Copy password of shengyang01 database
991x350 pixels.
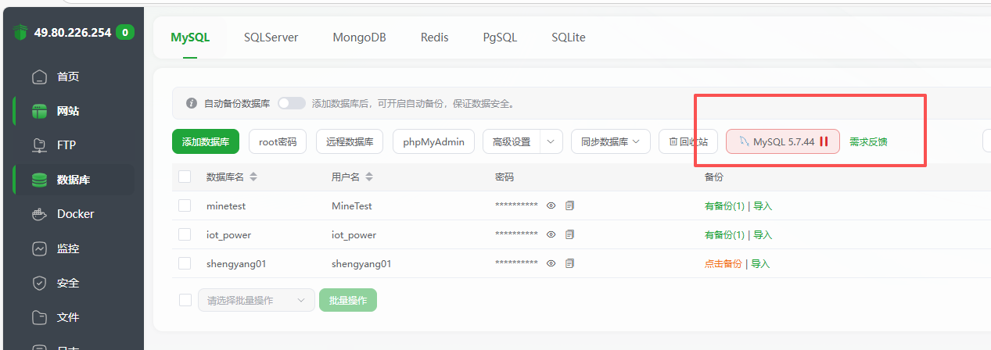click(x=569, y=263)
